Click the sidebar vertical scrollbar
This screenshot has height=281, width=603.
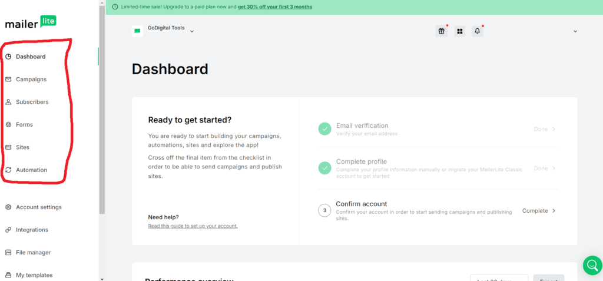pos(102,118)
